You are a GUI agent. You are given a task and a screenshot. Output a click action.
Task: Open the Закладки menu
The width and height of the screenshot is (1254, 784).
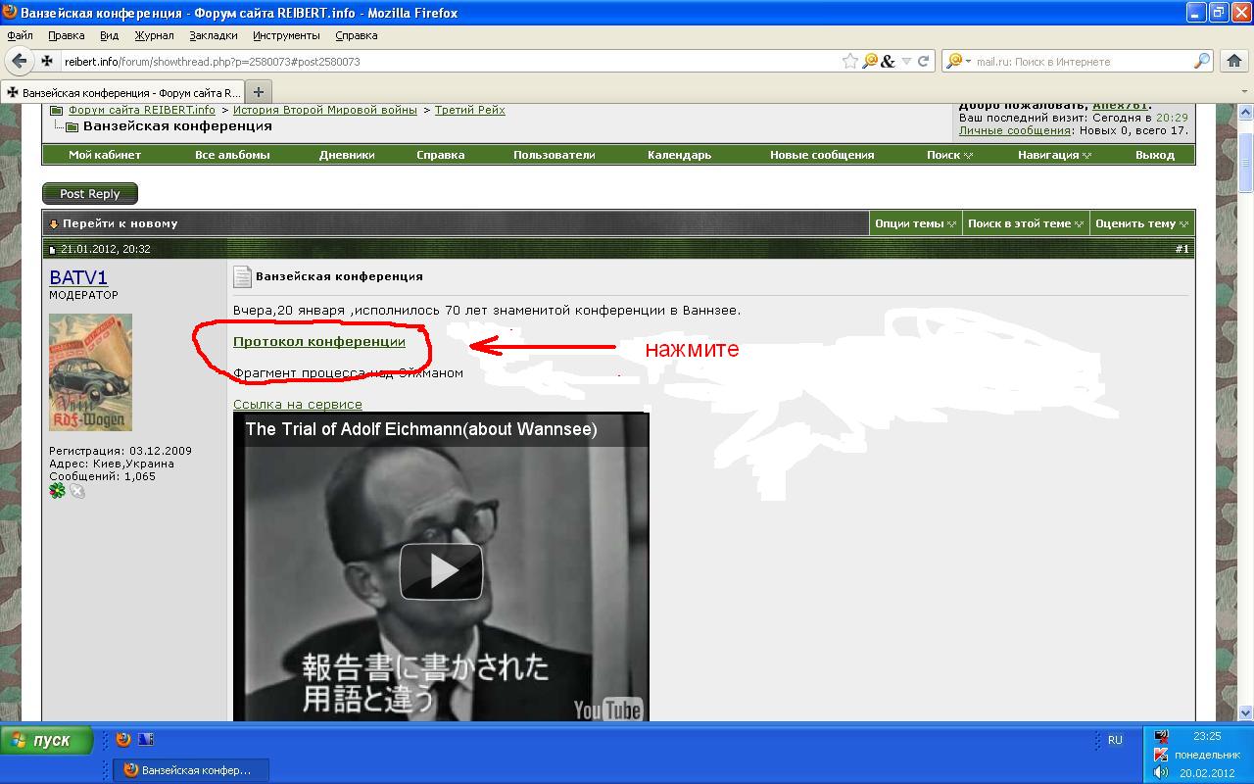(213, 35)
